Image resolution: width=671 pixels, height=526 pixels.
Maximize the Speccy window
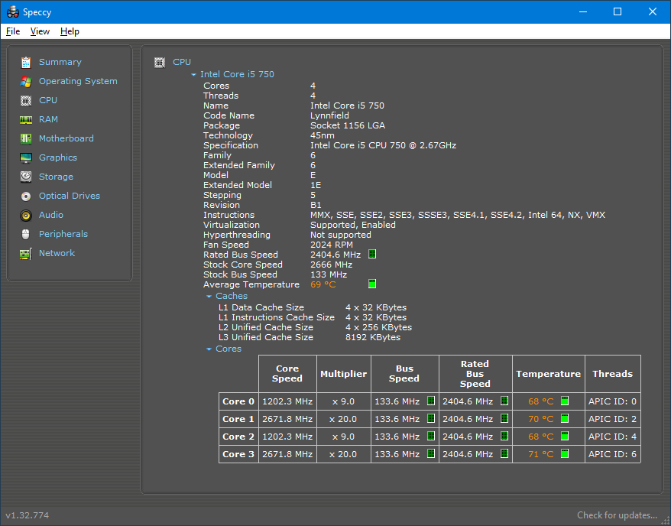tap(618, 11)
